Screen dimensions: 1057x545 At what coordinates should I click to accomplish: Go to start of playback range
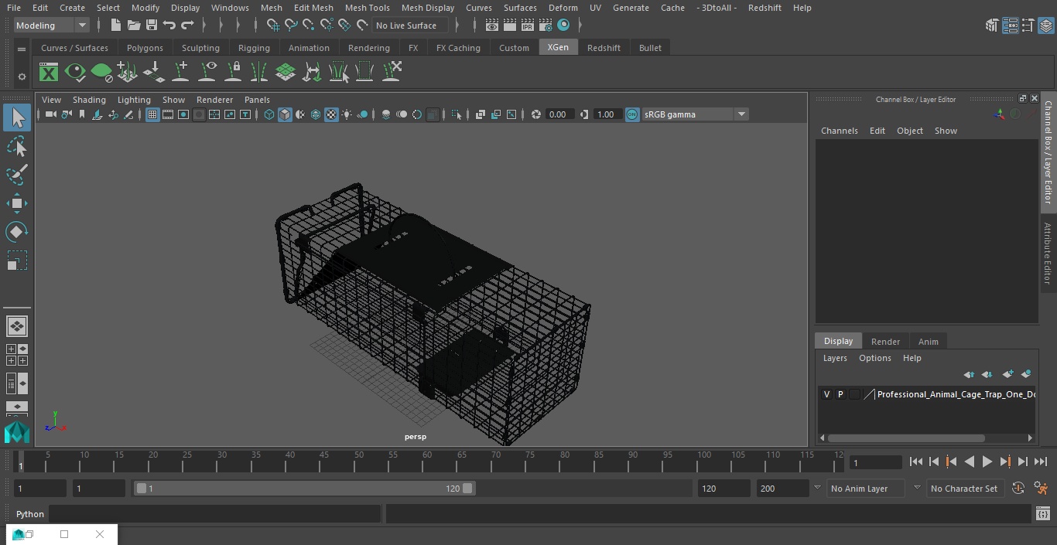click(x=915, y=462)
